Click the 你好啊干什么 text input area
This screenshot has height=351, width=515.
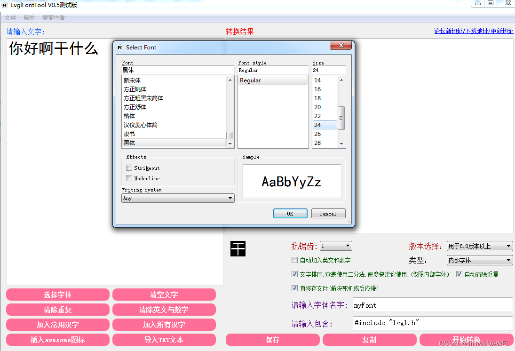click(x=114, y=162)
